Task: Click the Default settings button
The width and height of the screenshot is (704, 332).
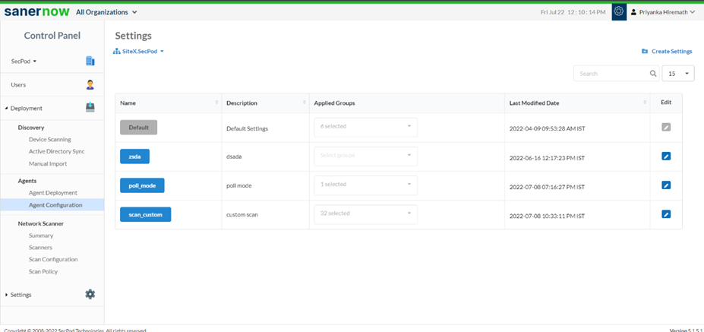Action: [x=139, y=128]
